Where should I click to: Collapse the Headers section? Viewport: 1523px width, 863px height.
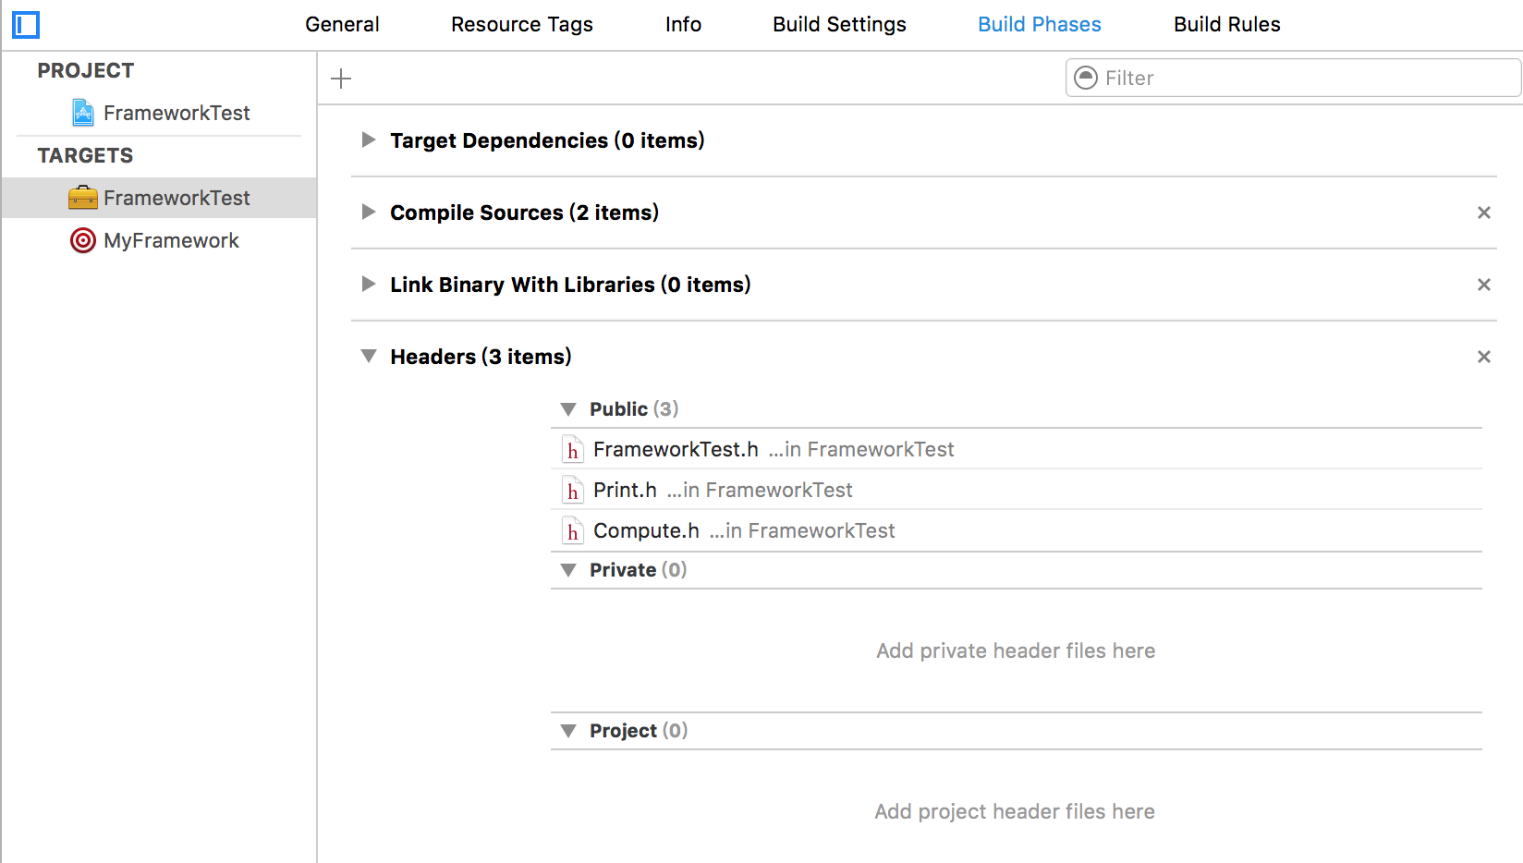pos(369,356)
